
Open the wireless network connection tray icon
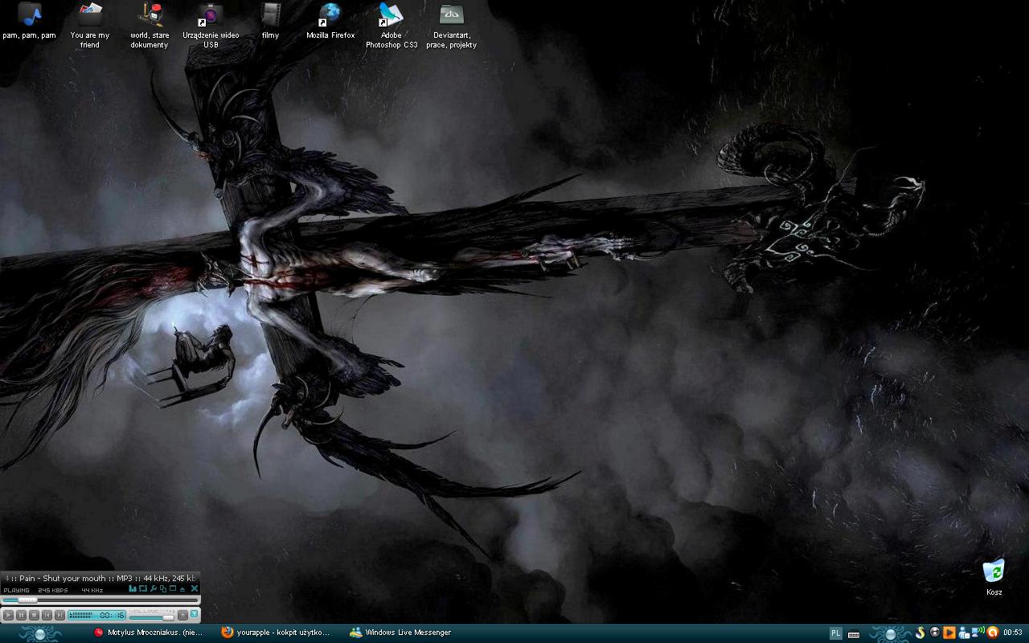(978, 632)
